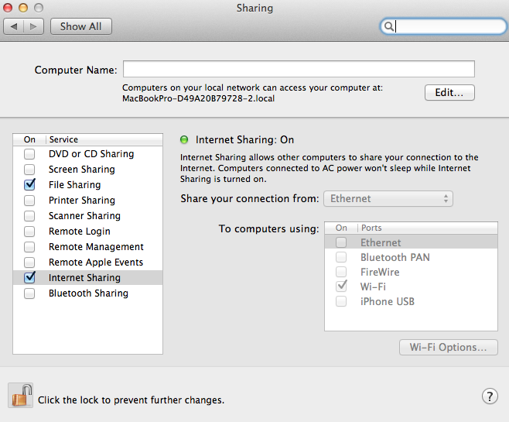Enable the Screen Sharing checkbox

point(29,170)
